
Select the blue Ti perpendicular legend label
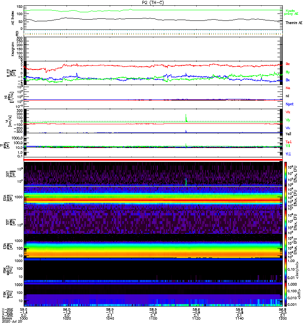(288, 154)
